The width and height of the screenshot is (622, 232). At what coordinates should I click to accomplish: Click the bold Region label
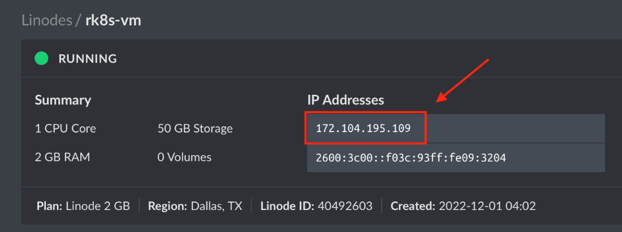[x=167, y=206]
